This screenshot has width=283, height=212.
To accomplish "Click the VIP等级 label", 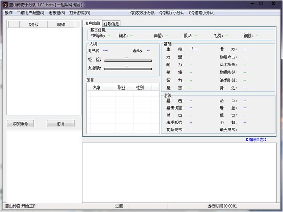I will (98, 36).
